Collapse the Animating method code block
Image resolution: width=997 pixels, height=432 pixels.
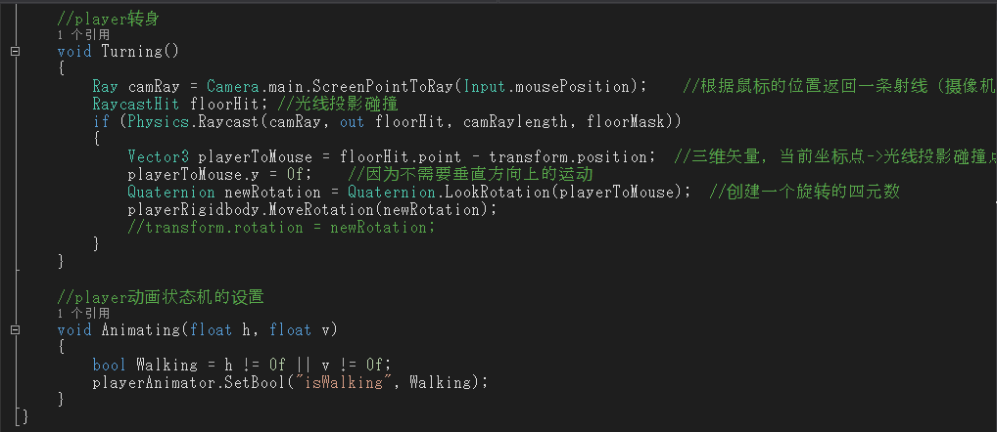(15, 330)
